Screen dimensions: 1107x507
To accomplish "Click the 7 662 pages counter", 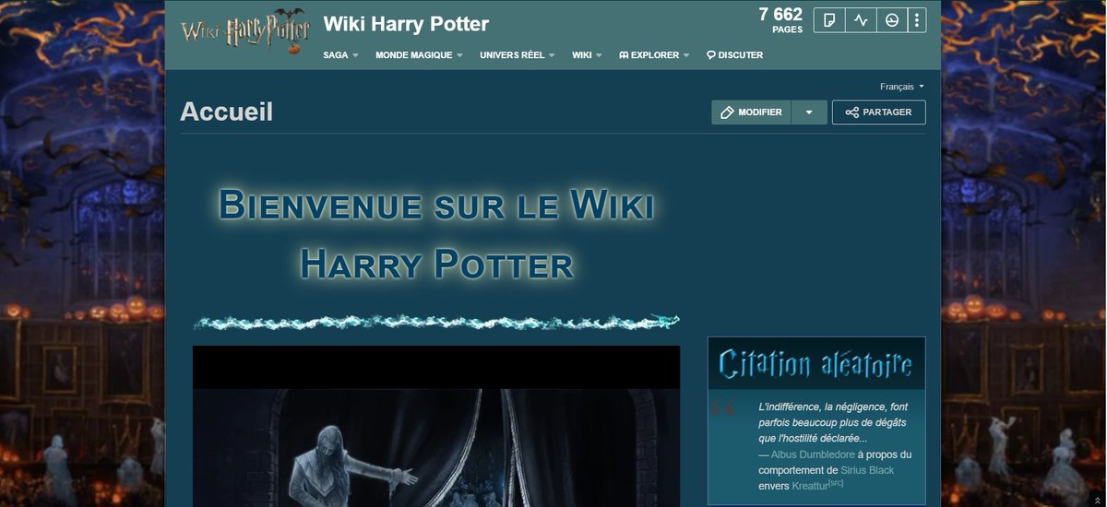I will [x=780, y=20].
